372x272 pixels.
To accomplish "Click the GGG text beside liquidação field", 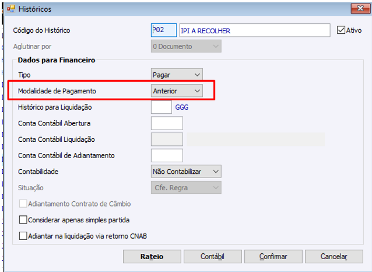I will [x=182, y=107].
